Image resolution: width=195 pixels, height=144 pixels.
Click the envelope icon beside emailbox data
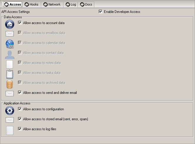coord(10,34)
